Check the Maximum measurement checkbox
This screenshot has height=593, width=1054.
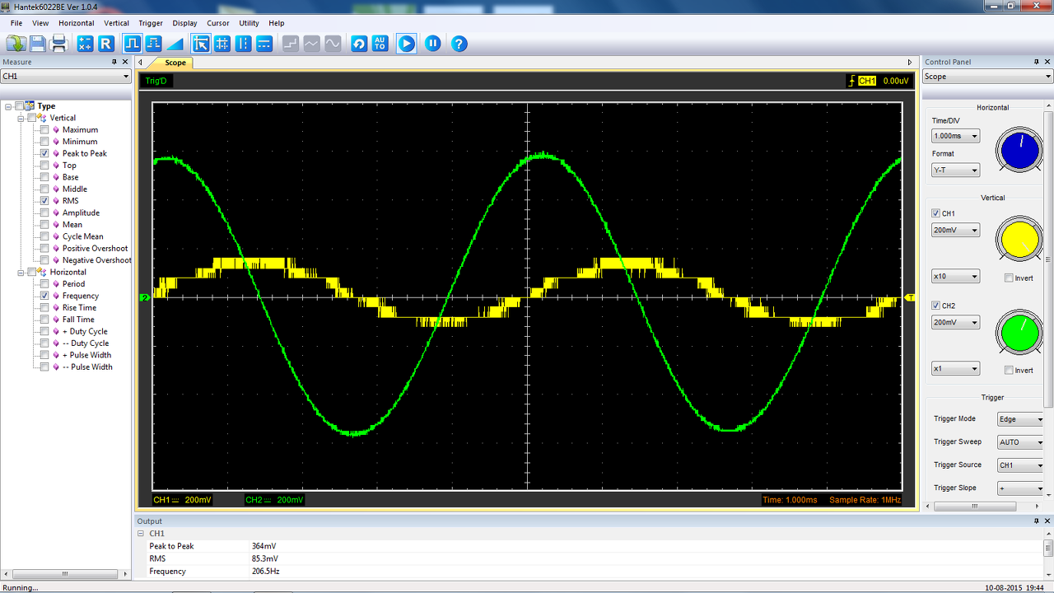pyautogui.click(x=44, y=129)
